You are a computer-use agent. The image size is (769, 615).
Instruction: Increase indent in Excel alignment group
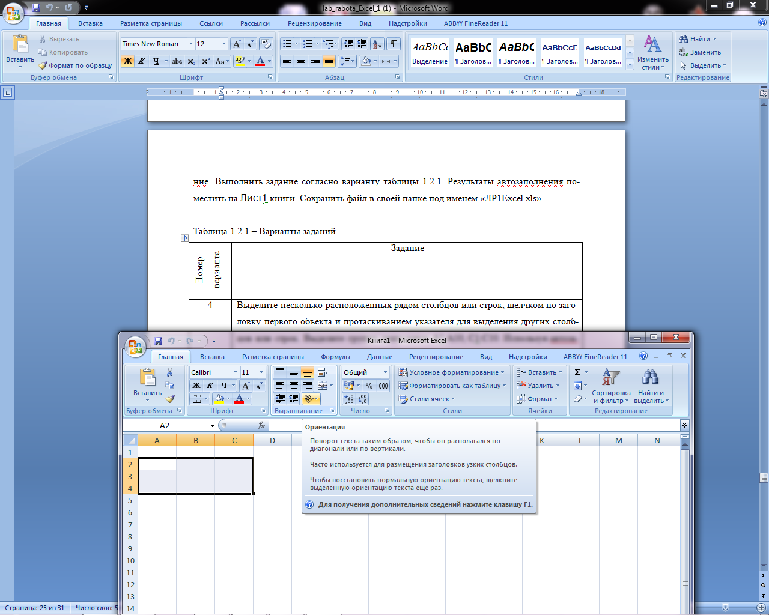(x=293, y=399)
